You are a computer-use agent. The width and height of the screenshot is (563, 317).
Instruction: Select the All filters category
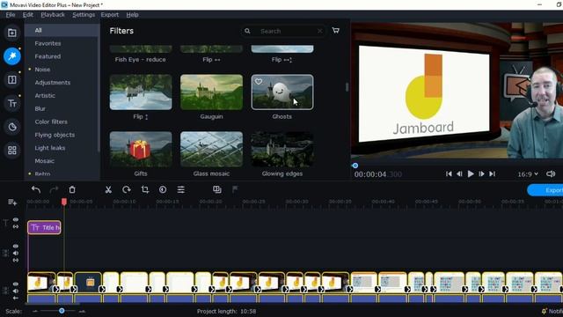(x=62, y=30)
